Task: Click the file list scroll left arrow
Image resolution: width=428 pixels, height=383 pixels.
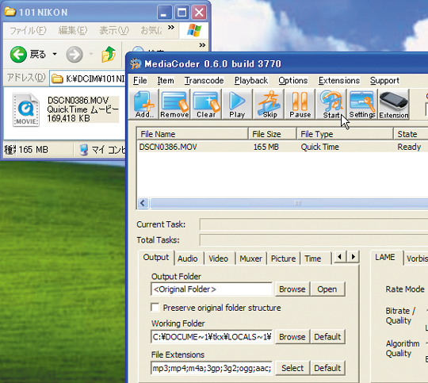Action: coord(143,203)
